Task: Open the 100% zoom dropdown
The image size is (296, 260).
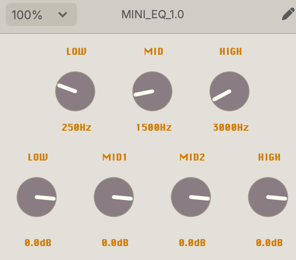Action: pyautogui.click(x=41, y=14)
